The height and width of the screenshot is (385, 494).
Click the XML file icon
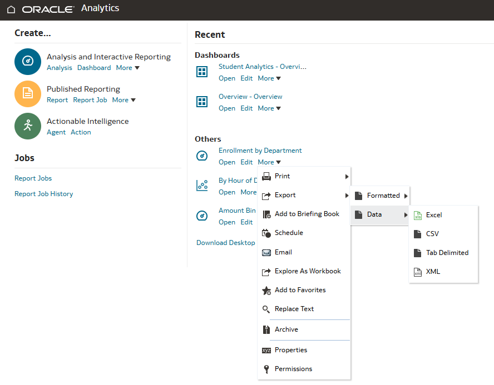point(418,272)
